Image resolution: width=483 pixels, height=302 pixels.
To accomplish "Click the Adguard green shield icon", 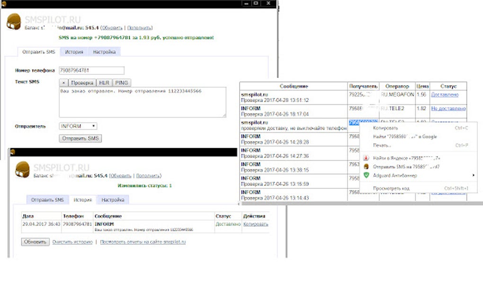I will (366, 175).
